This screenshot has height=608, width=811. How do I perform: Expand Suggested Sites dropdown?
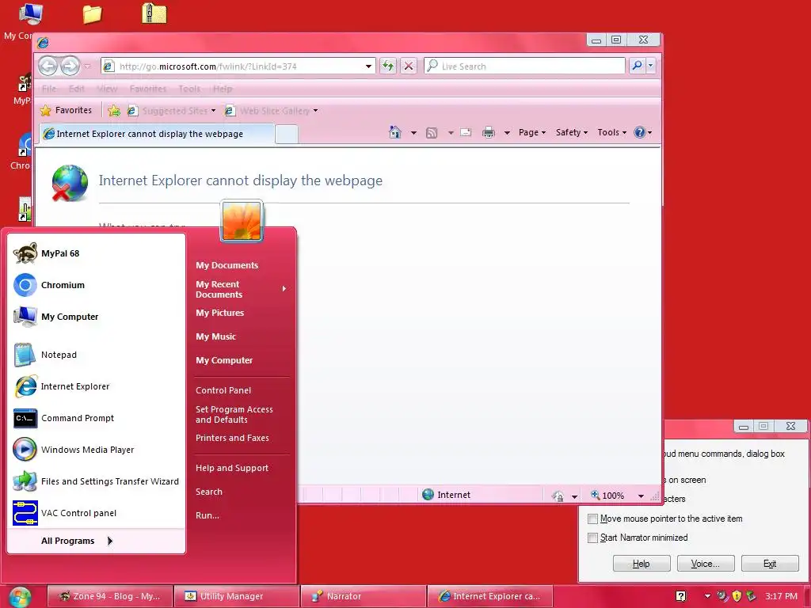pos(213,111)
